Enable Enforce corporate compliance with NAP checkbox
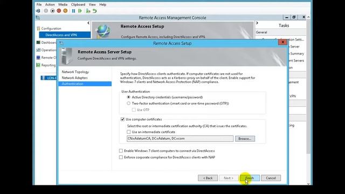 tap(121, 157)
